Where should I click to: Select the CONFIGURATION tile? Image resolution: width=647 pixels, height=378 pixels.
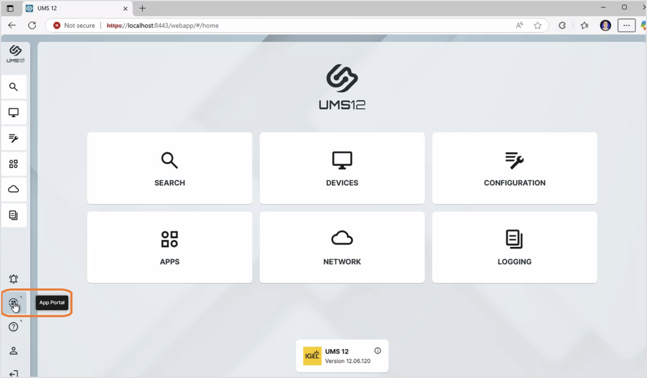coord(514,168)
